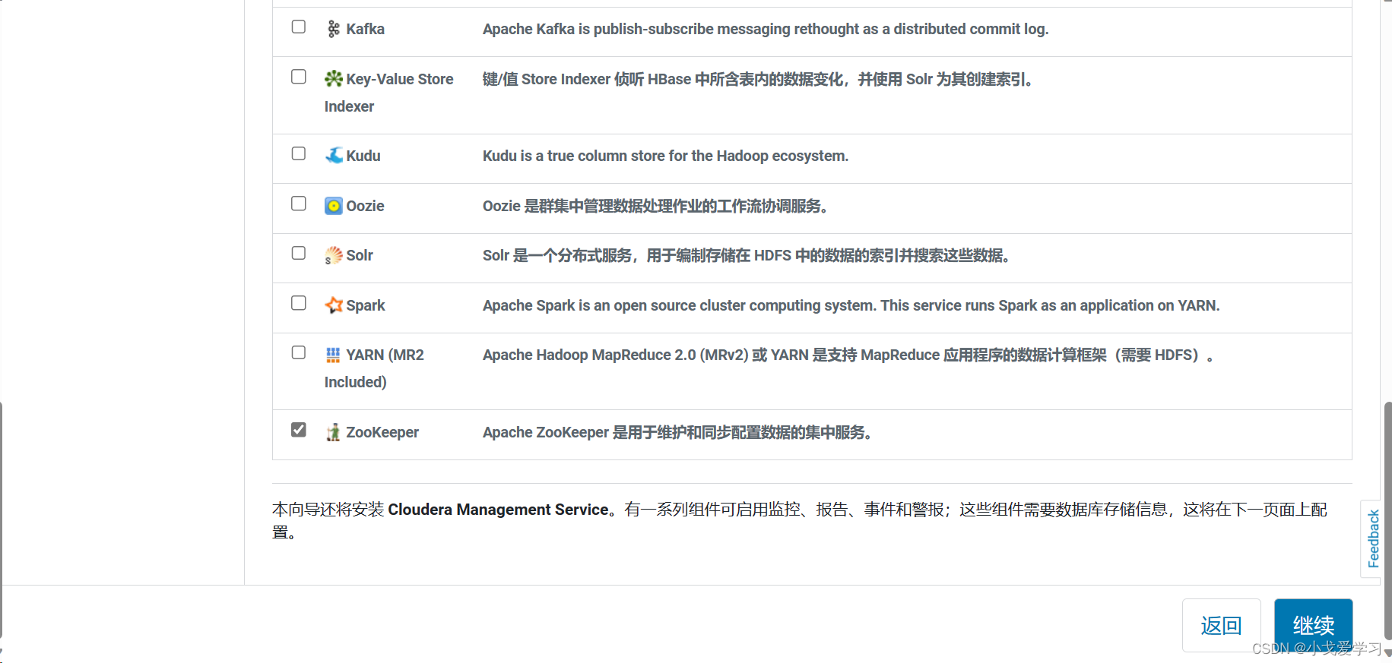Toggle the Solr checkbox

click(x=299, y=253)
